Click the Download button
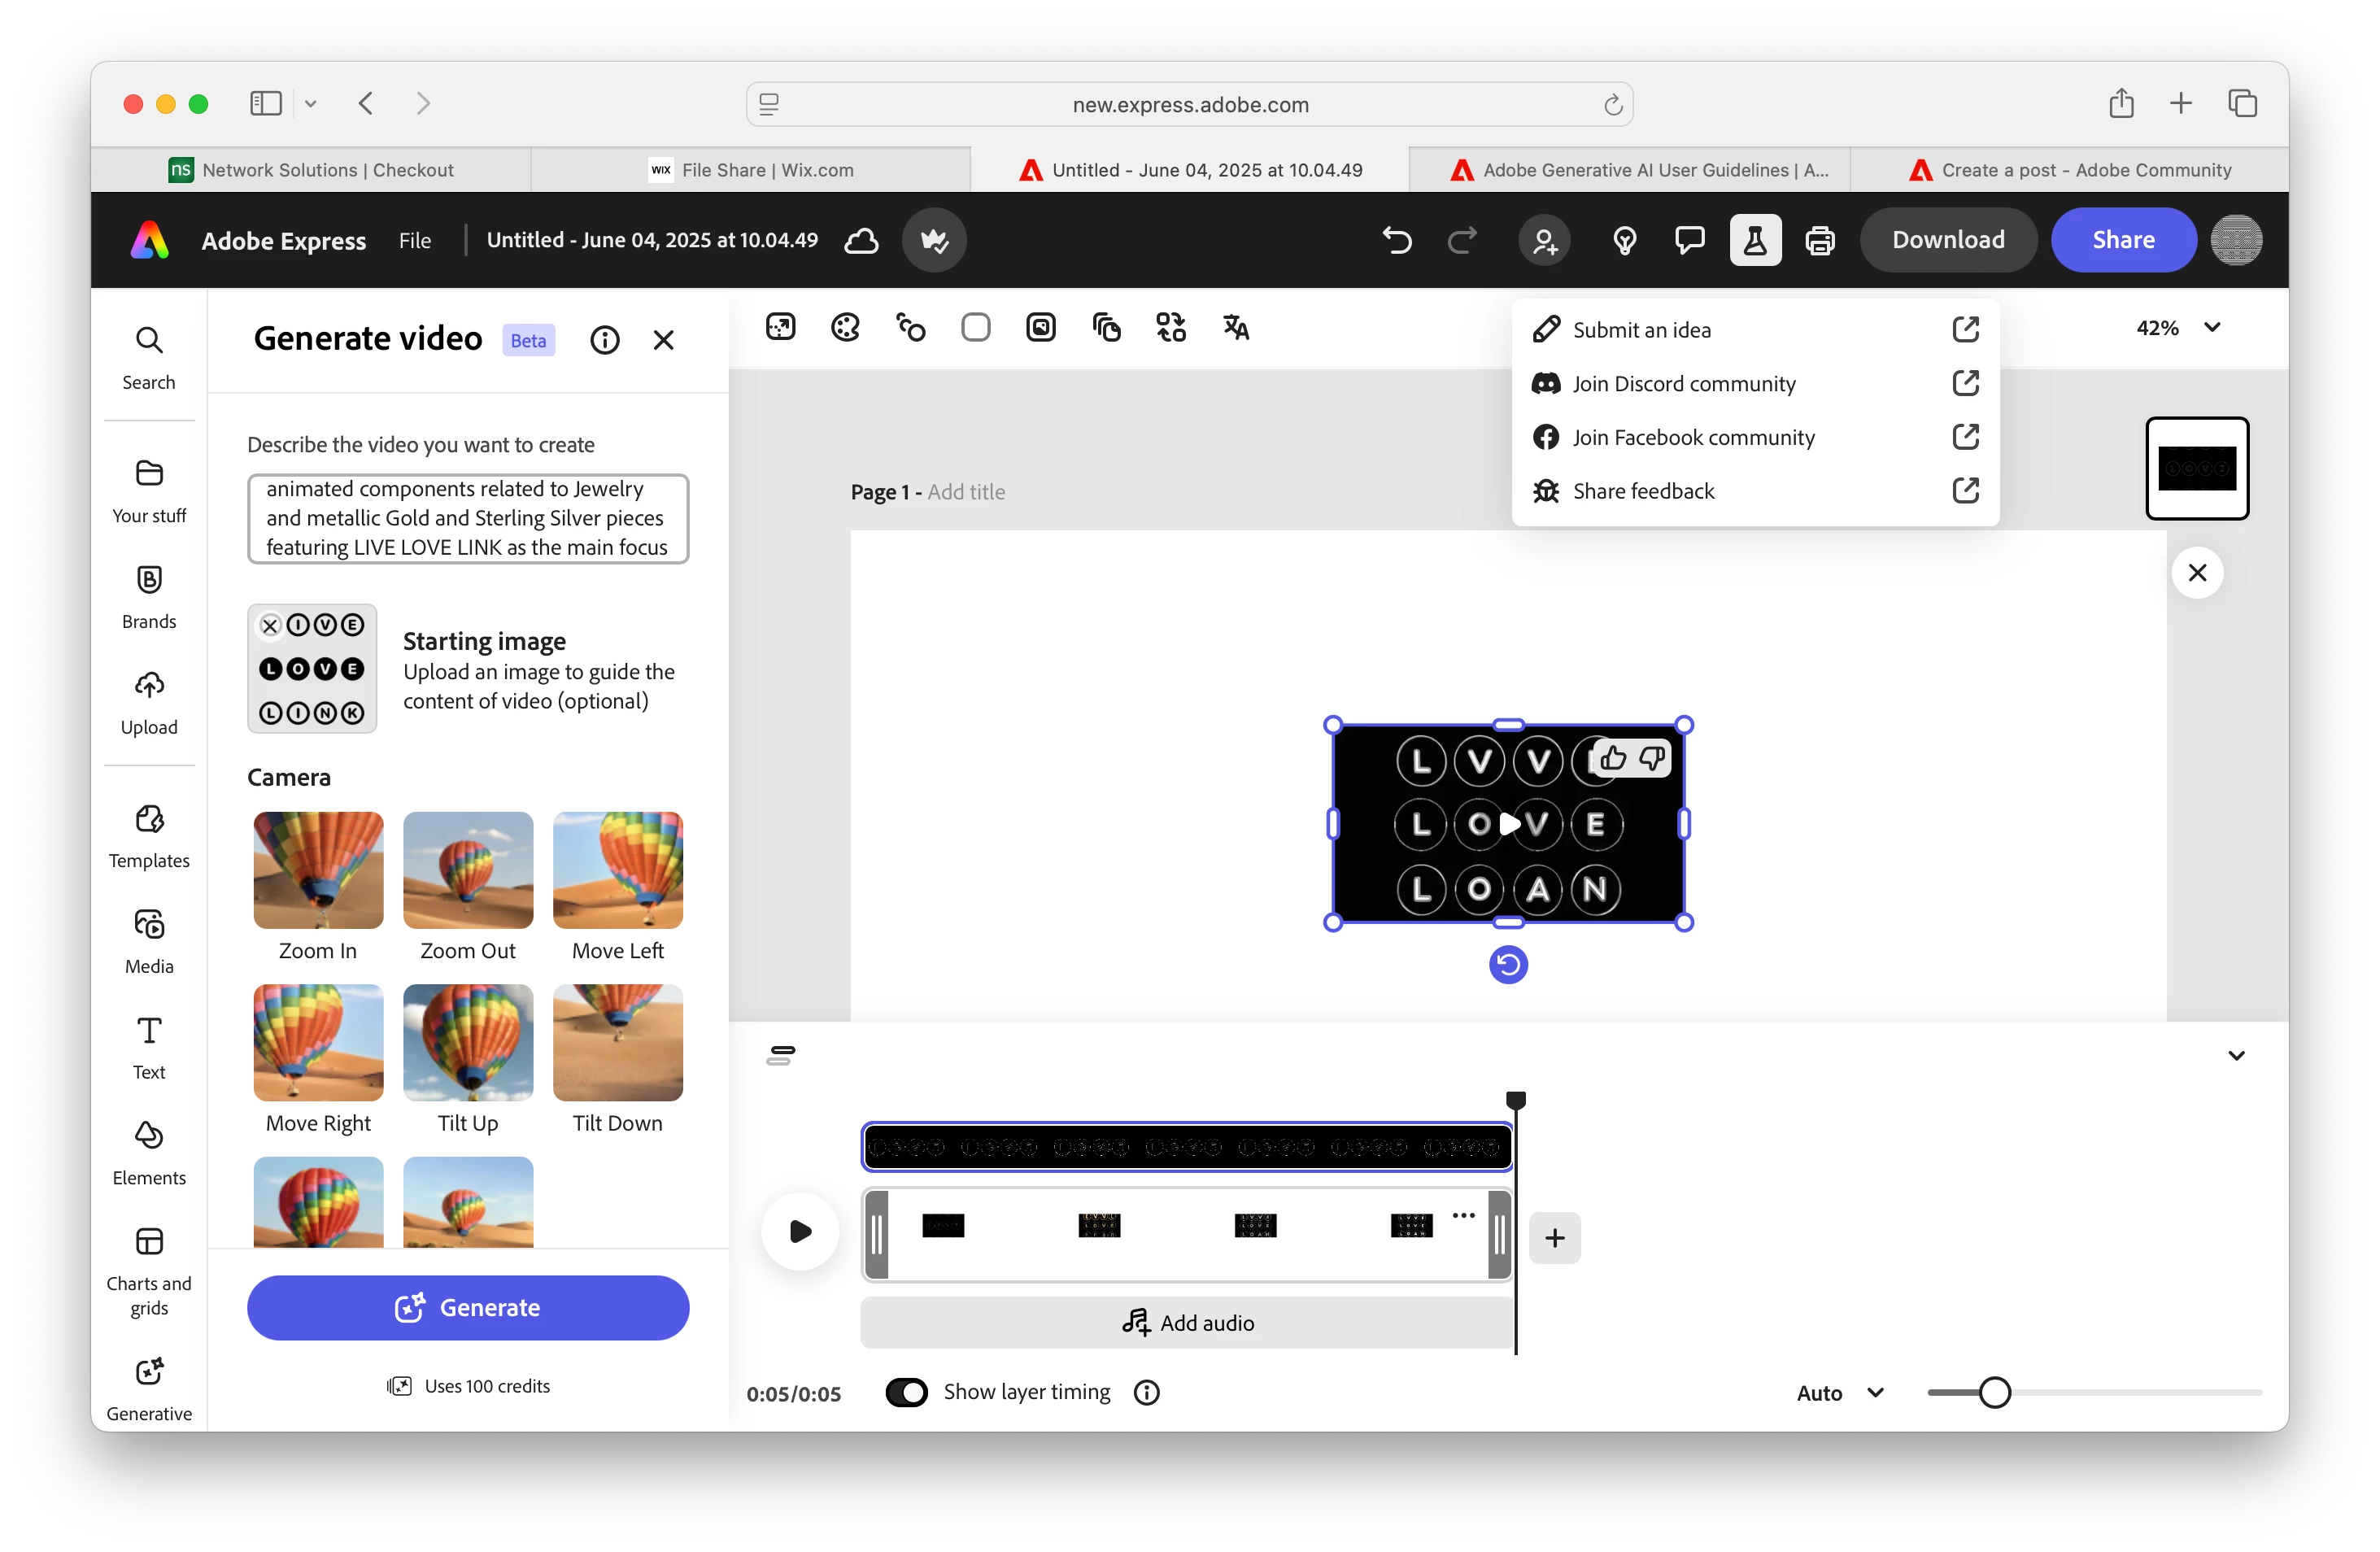This screenshot has width=2380, height=1552. point(1947,240)
